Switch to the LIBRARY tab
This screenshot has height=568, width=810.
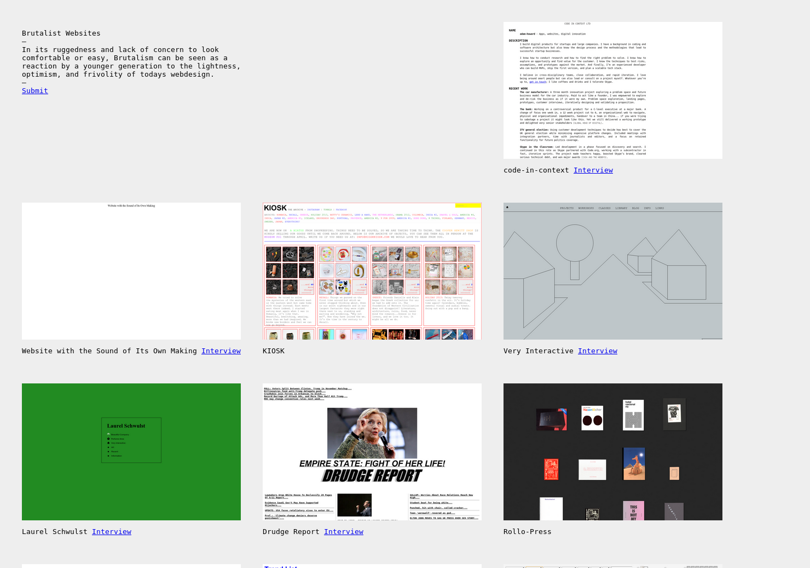(621, 208)
